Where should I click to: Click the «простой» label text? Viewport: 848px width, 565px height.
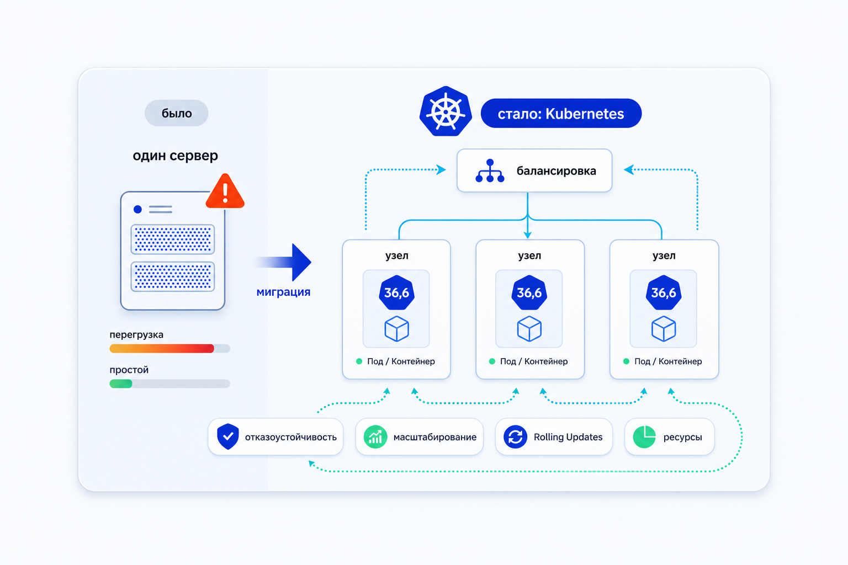(x=129, y=370)
